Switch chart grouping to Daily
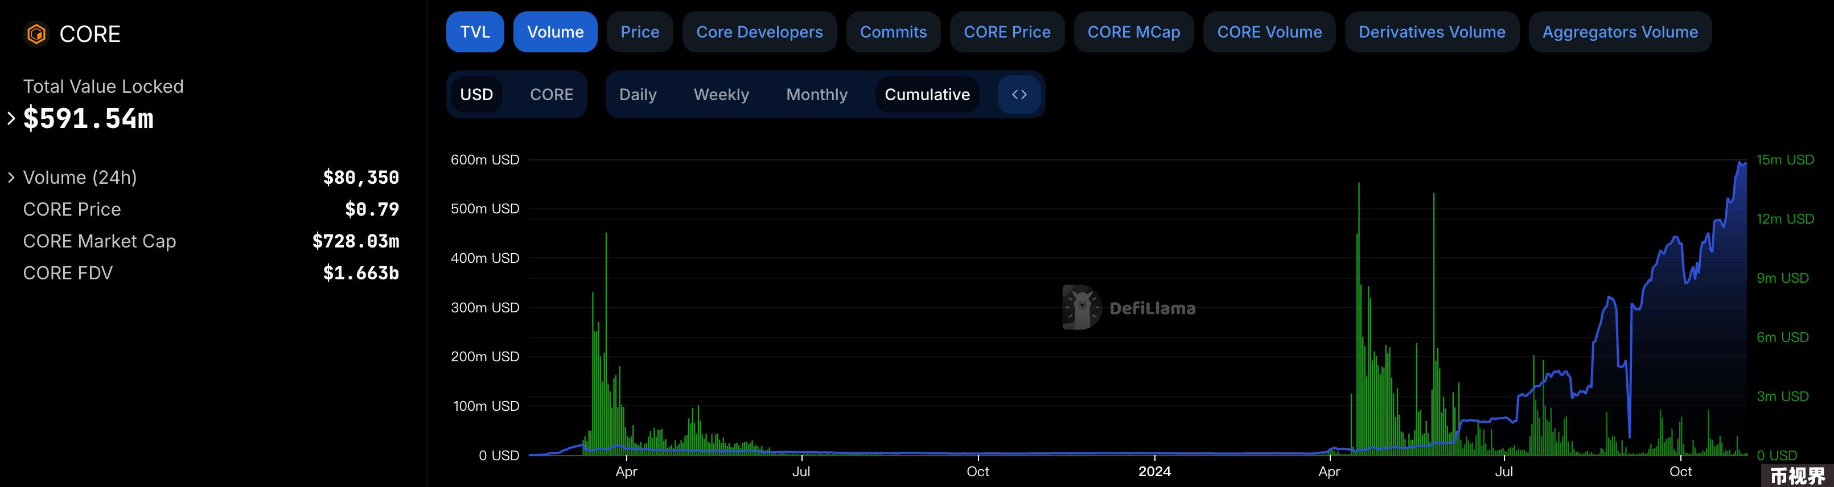1834x487 pixels. (638, 94)
